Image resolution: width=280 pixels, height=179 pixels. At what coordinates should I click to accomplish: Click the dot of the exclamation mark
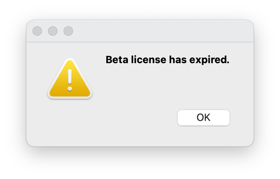tap(70, 89)
